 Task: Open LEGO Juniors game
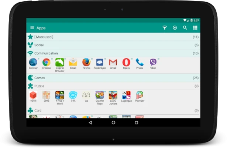(113, 98)
